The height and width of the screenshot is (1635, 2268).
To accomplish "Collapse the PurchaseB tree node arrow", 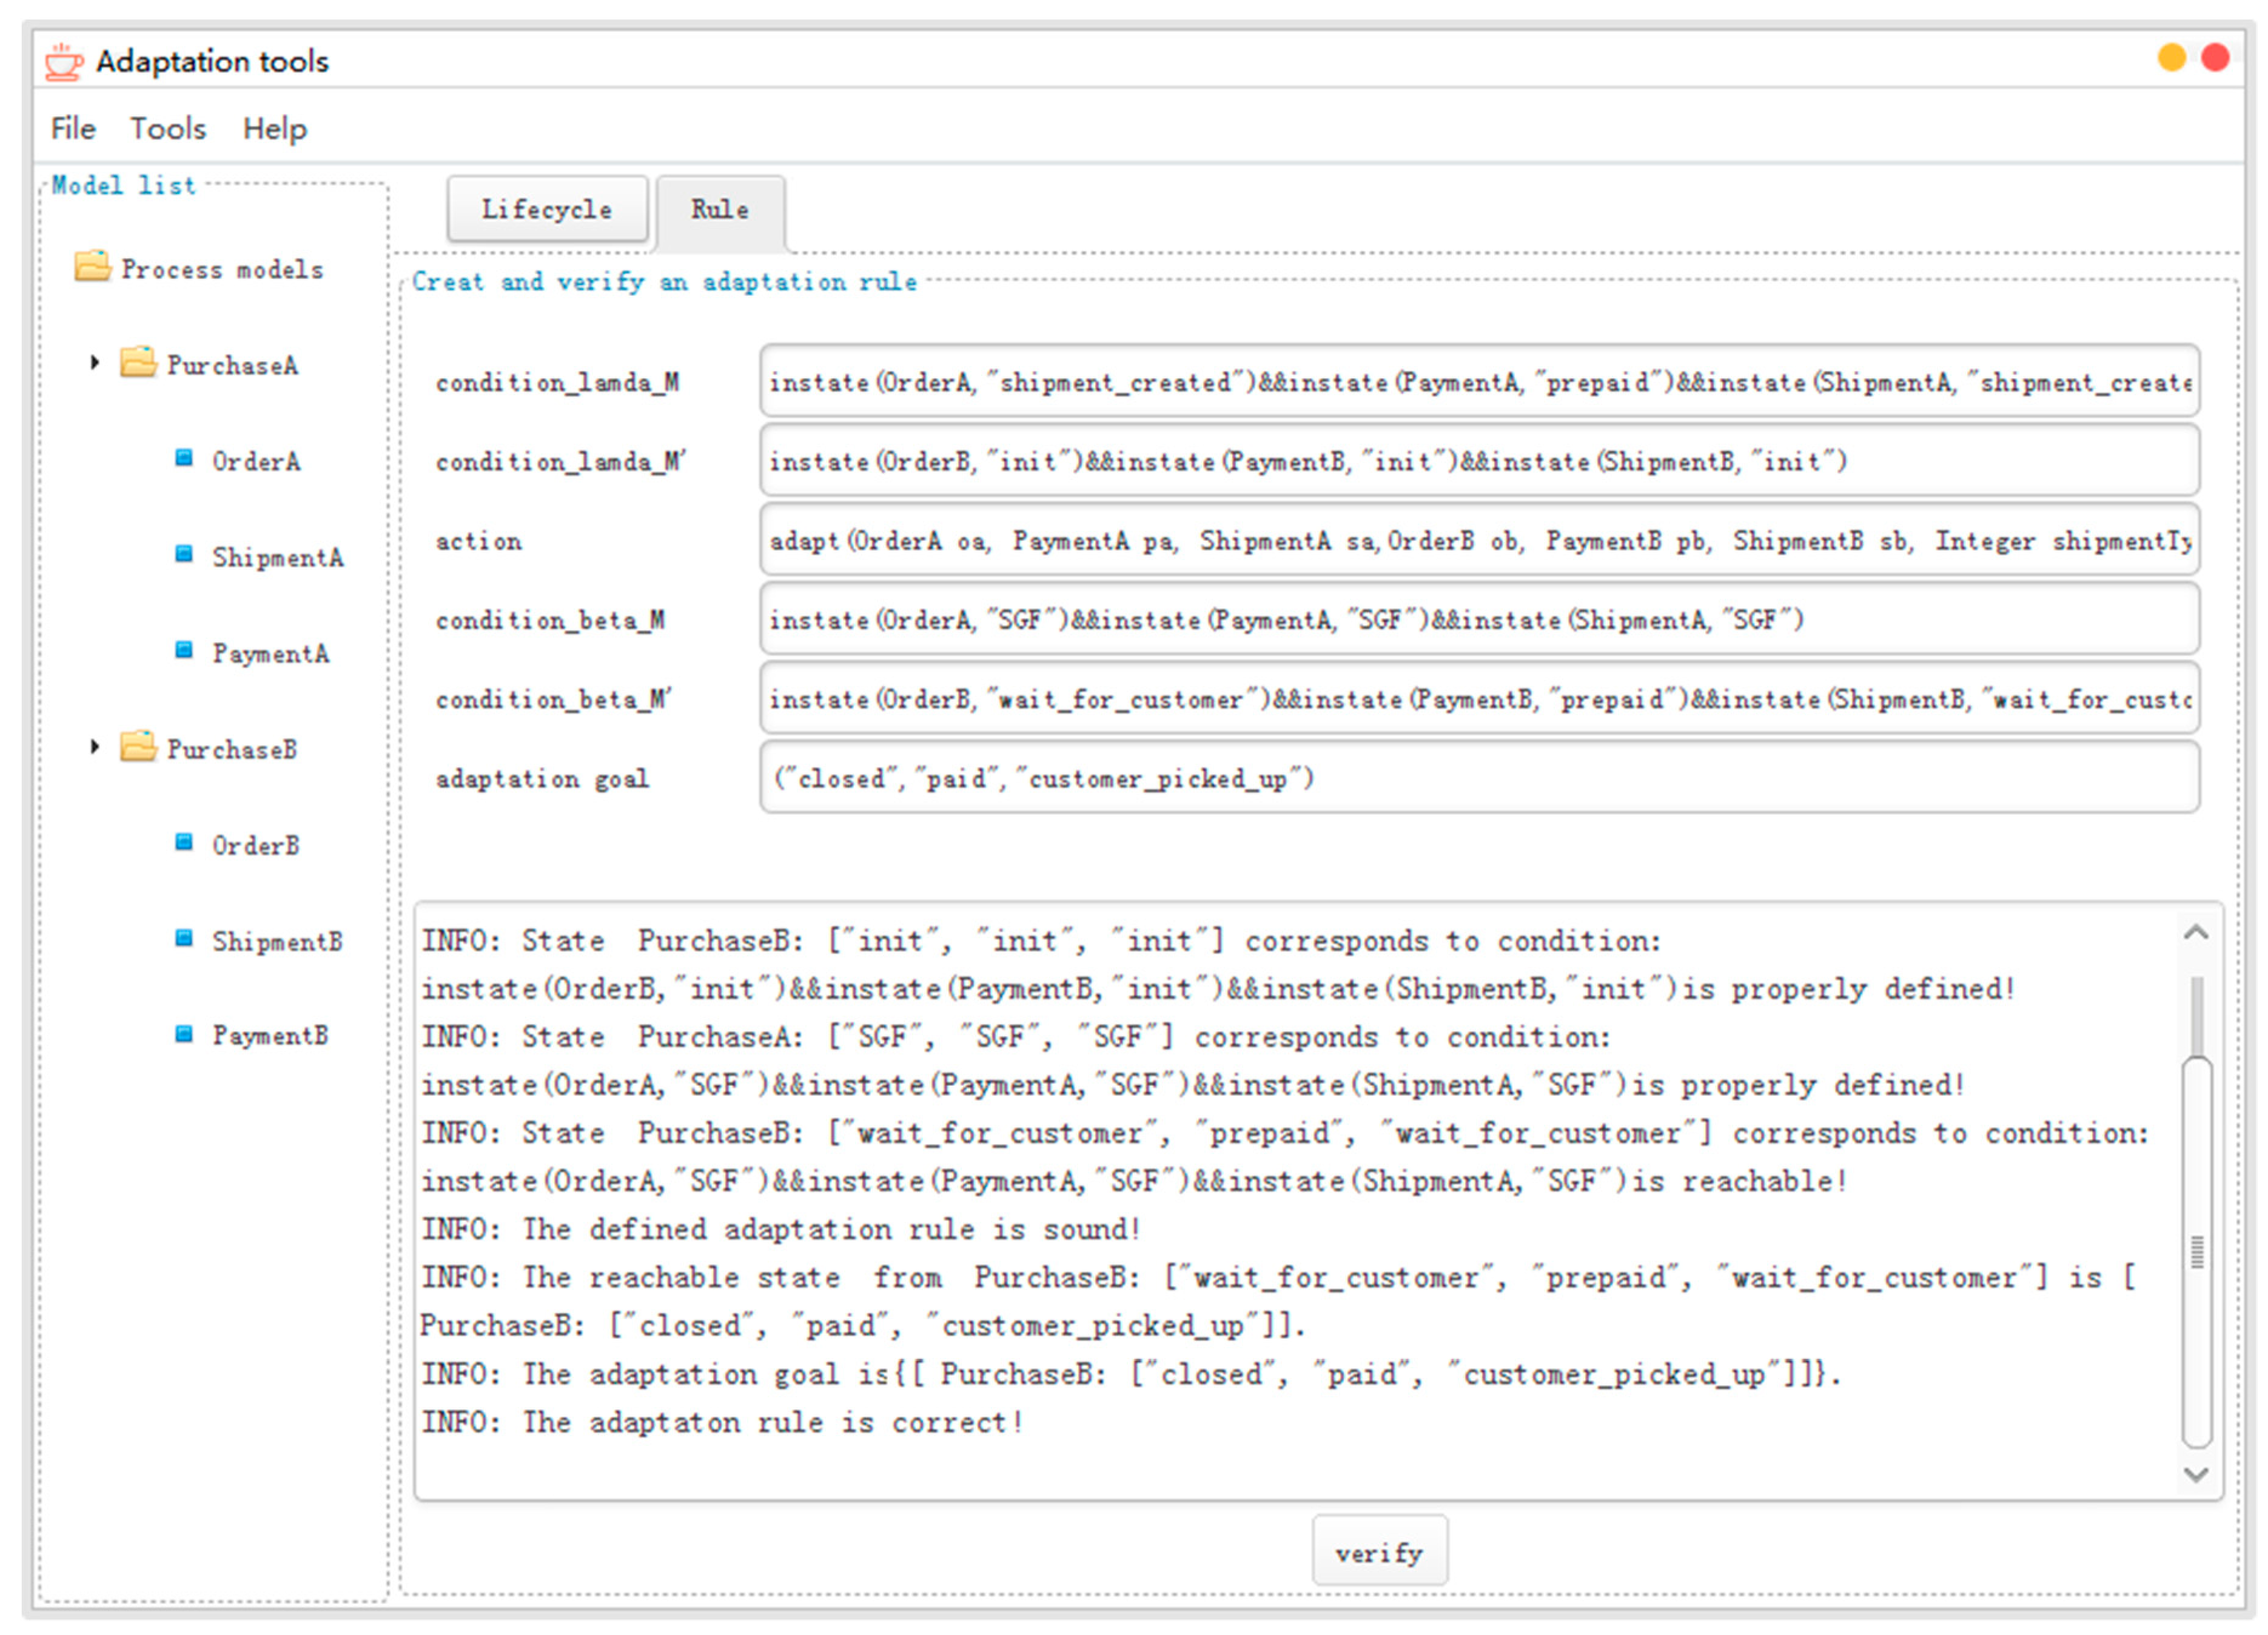I will pyautogui.click(x=95, y=747).
